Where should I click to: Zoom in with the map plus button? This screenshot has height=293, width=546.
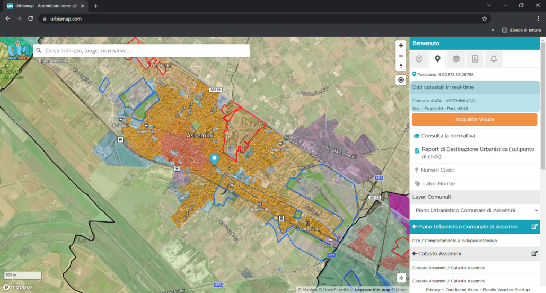401,46
